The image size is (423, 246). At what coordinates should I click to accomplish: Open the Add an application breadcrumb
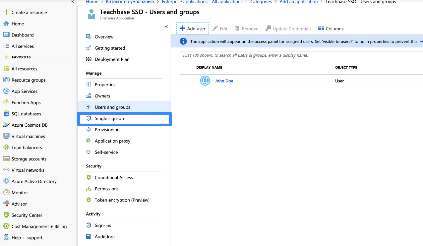point(299,2)
